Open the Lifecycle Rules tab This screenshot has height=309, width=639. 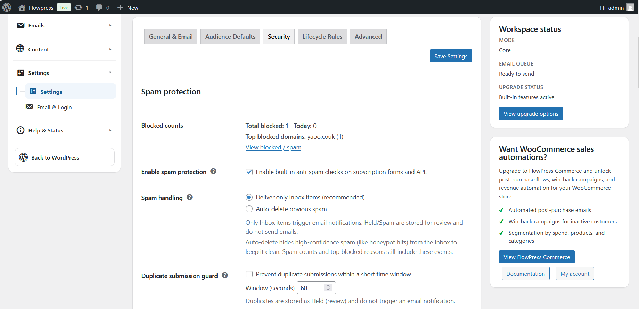coord(322,36)
